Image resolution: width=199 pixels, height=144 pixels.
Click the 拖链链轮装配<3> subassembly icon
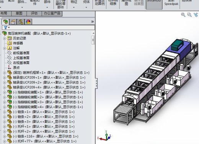(x=10, y=102)
